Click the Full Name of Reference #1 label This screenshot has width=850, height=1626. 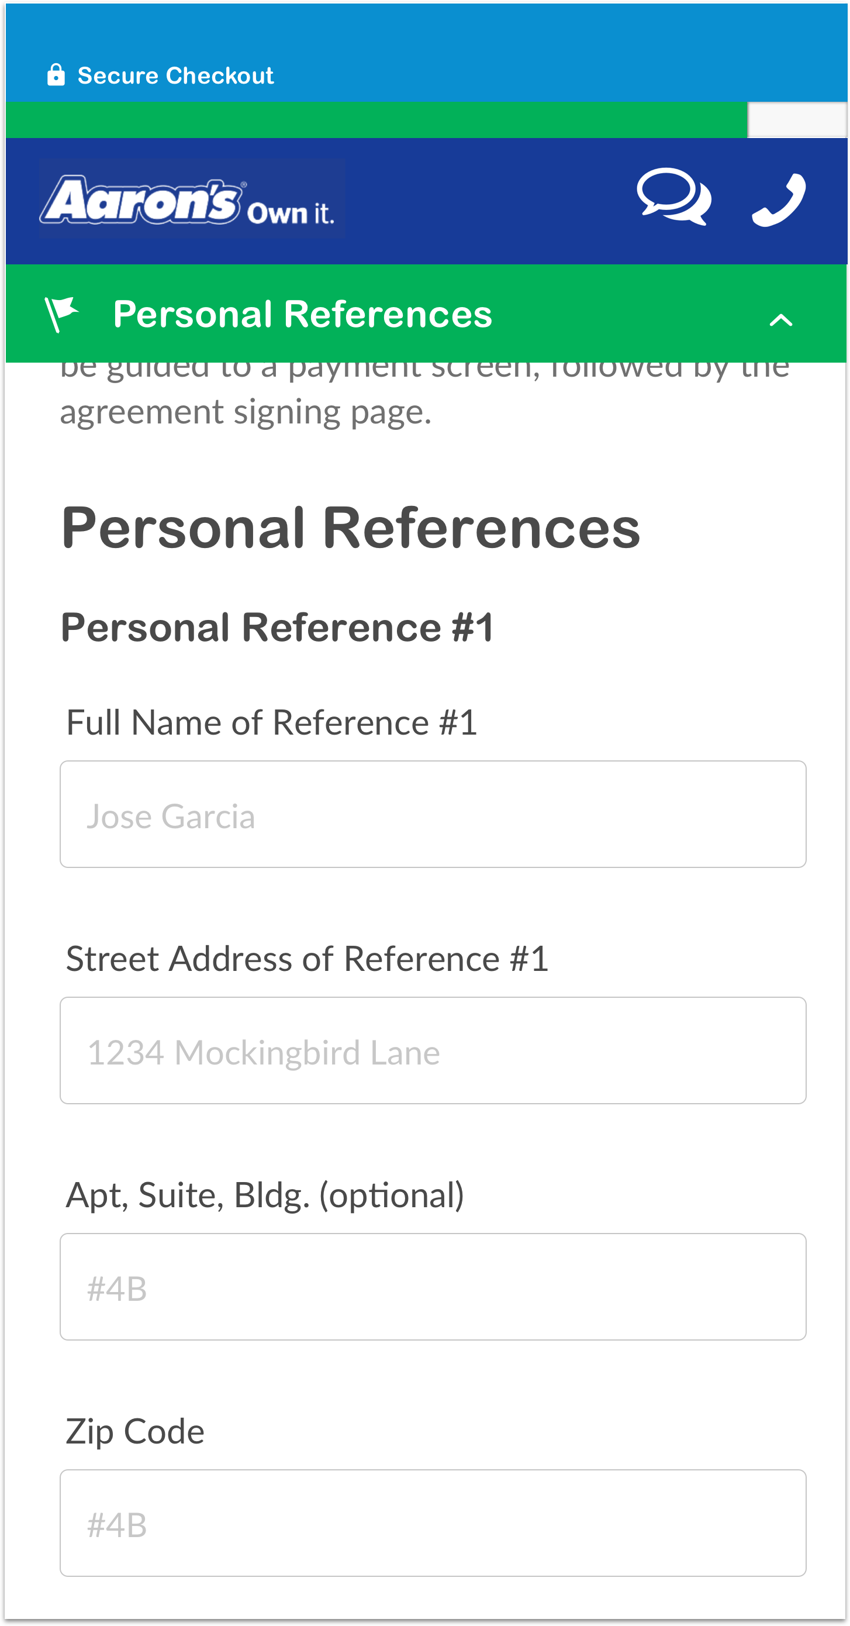(x=271, y=723)
